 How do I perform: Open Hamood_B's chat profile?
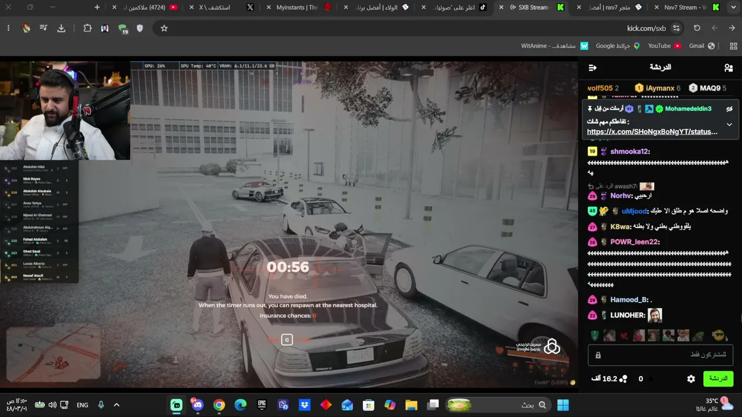click(x=630, y=300)
